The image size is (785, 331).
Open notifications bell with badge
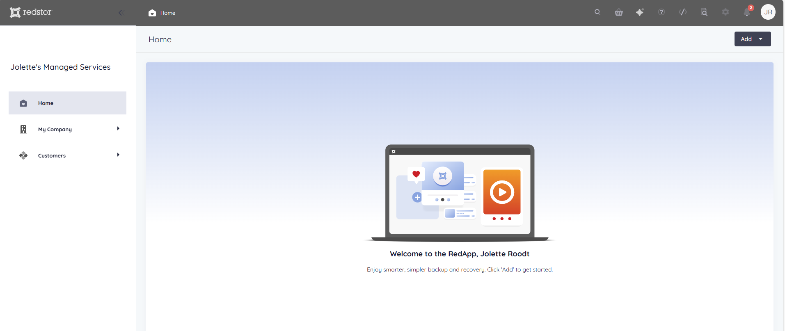pos(747,12)
